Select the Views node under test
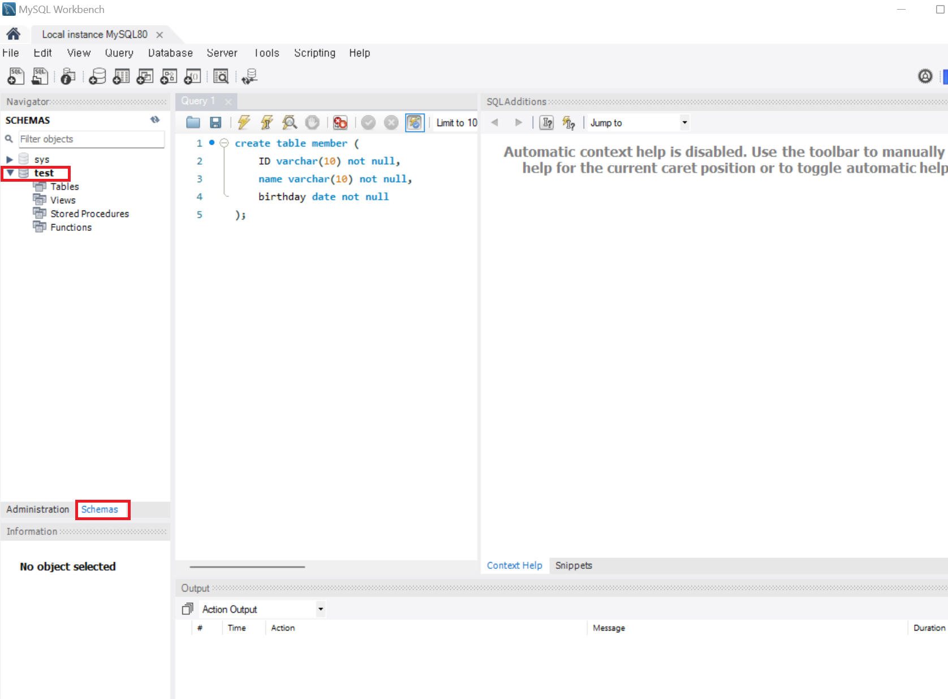 [x=62, y=200]
